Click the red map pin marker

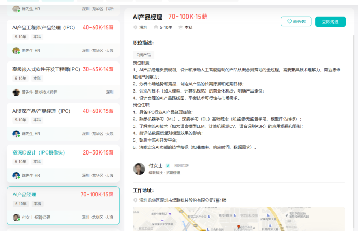238,226
